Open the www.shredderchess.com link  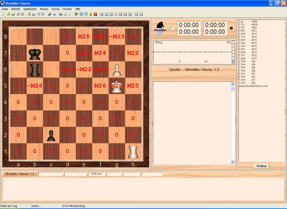click(x=253, y=86)
